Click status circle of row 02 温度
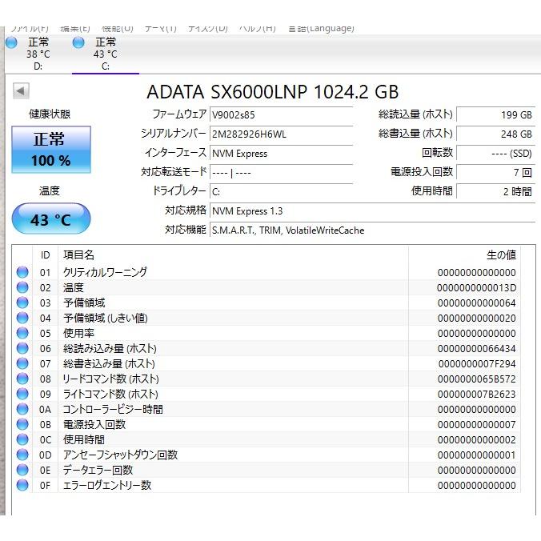The width and height of the screenshot is (541, 541). click(22, 287)
